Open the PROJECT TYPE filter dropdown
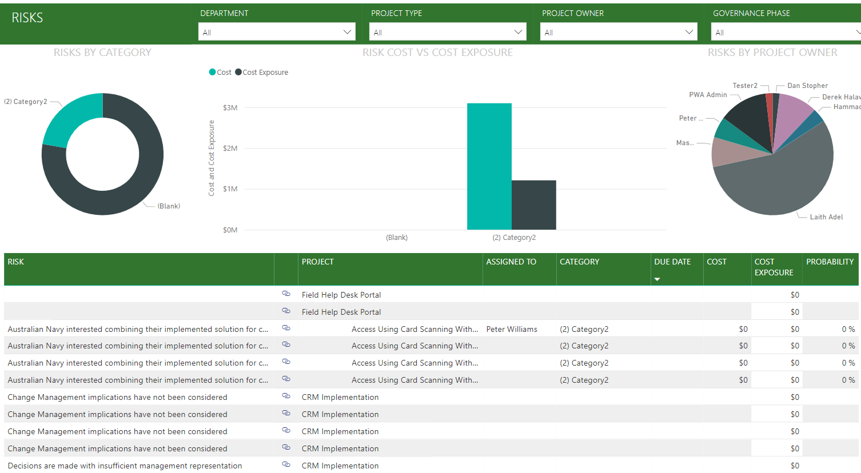This screenshot has height=473, width=861. (x=519, y=31)
